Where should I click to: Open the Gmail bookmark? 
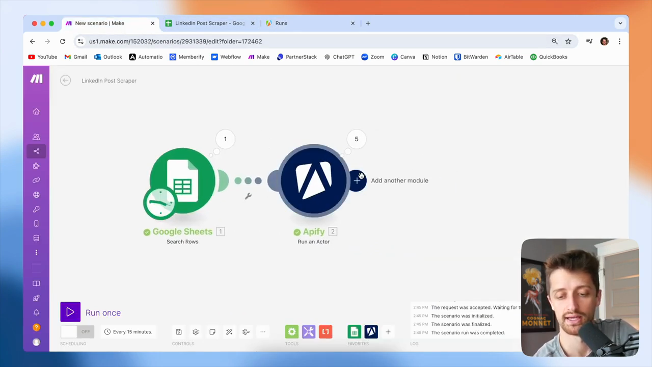click(76, 57)
